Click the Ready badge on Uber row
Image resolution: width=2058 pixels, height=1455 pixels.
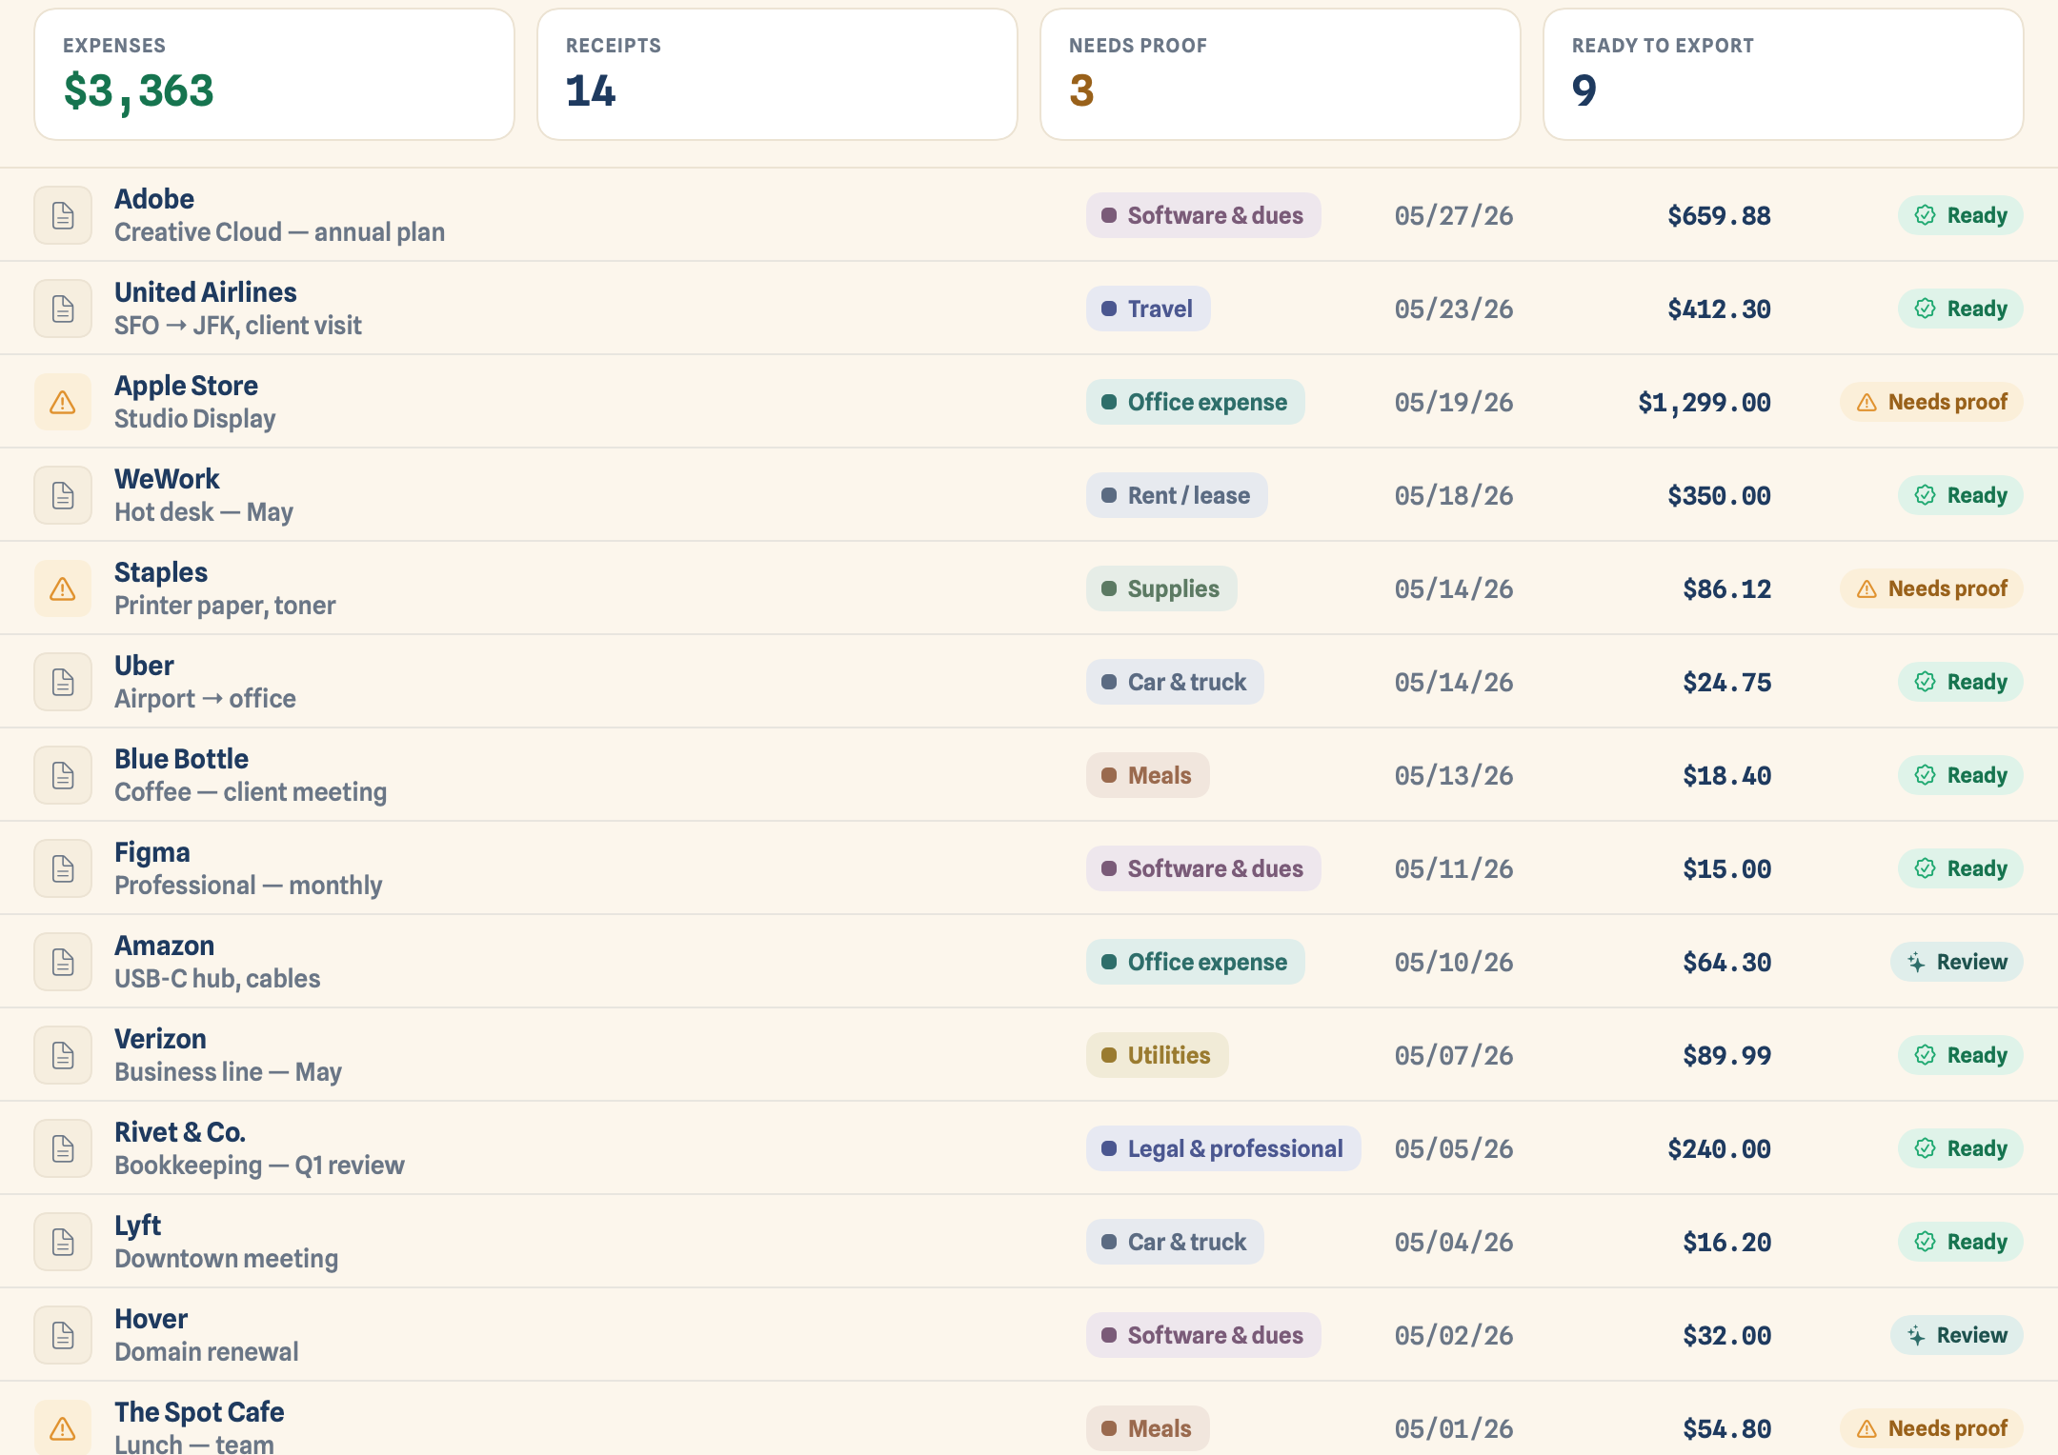pos(1961,682)
